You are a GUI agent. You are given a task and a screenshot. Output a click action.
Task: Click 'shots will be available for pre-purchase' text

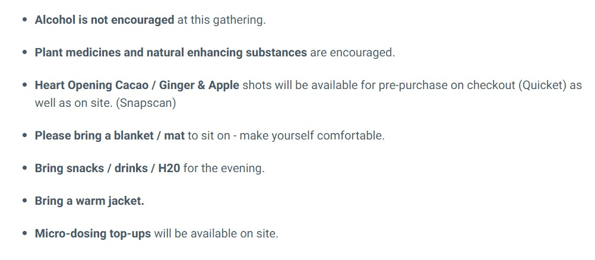[338, 85]
